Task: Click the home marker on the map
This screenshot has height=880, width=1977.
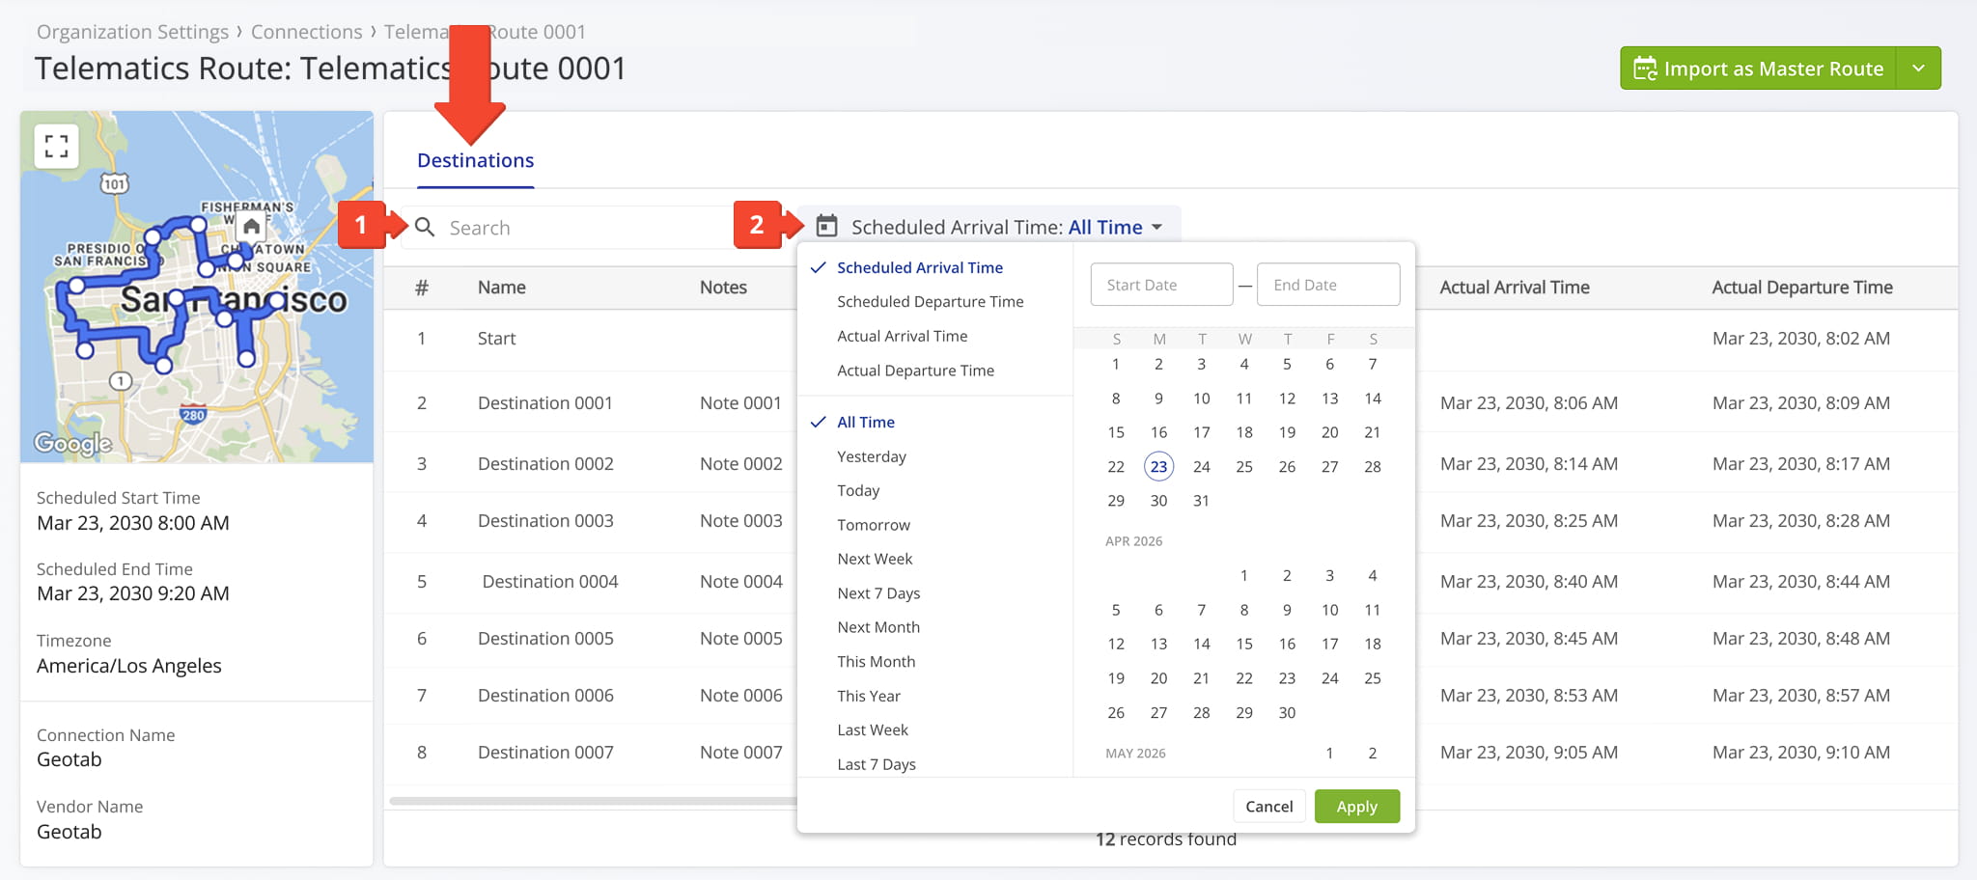Action: pyautogui.click(x=252, y=227)
